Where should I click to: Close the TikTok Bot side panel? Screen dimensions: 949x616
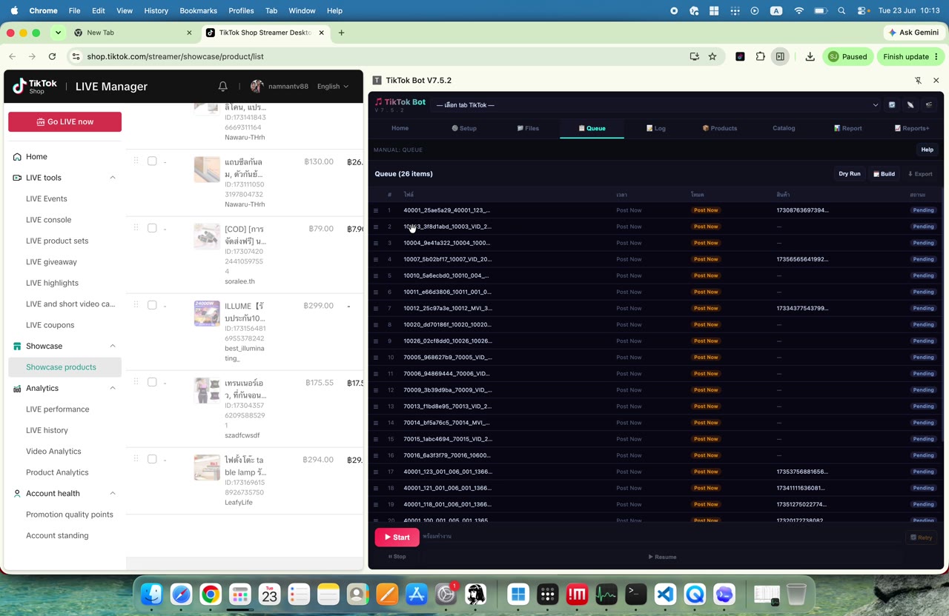pyautogui.click(x=936, y=80)
